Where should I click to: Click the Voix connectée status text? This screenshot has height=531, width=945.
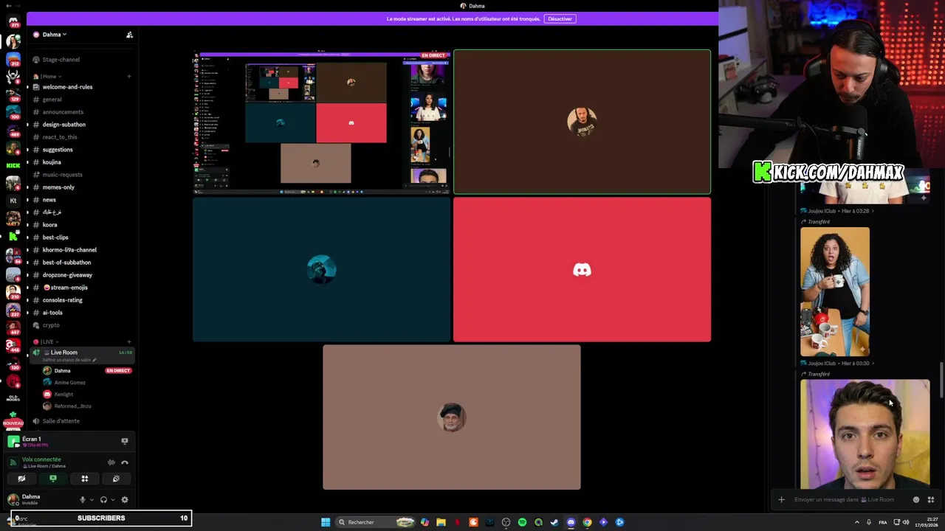[41, 459]
